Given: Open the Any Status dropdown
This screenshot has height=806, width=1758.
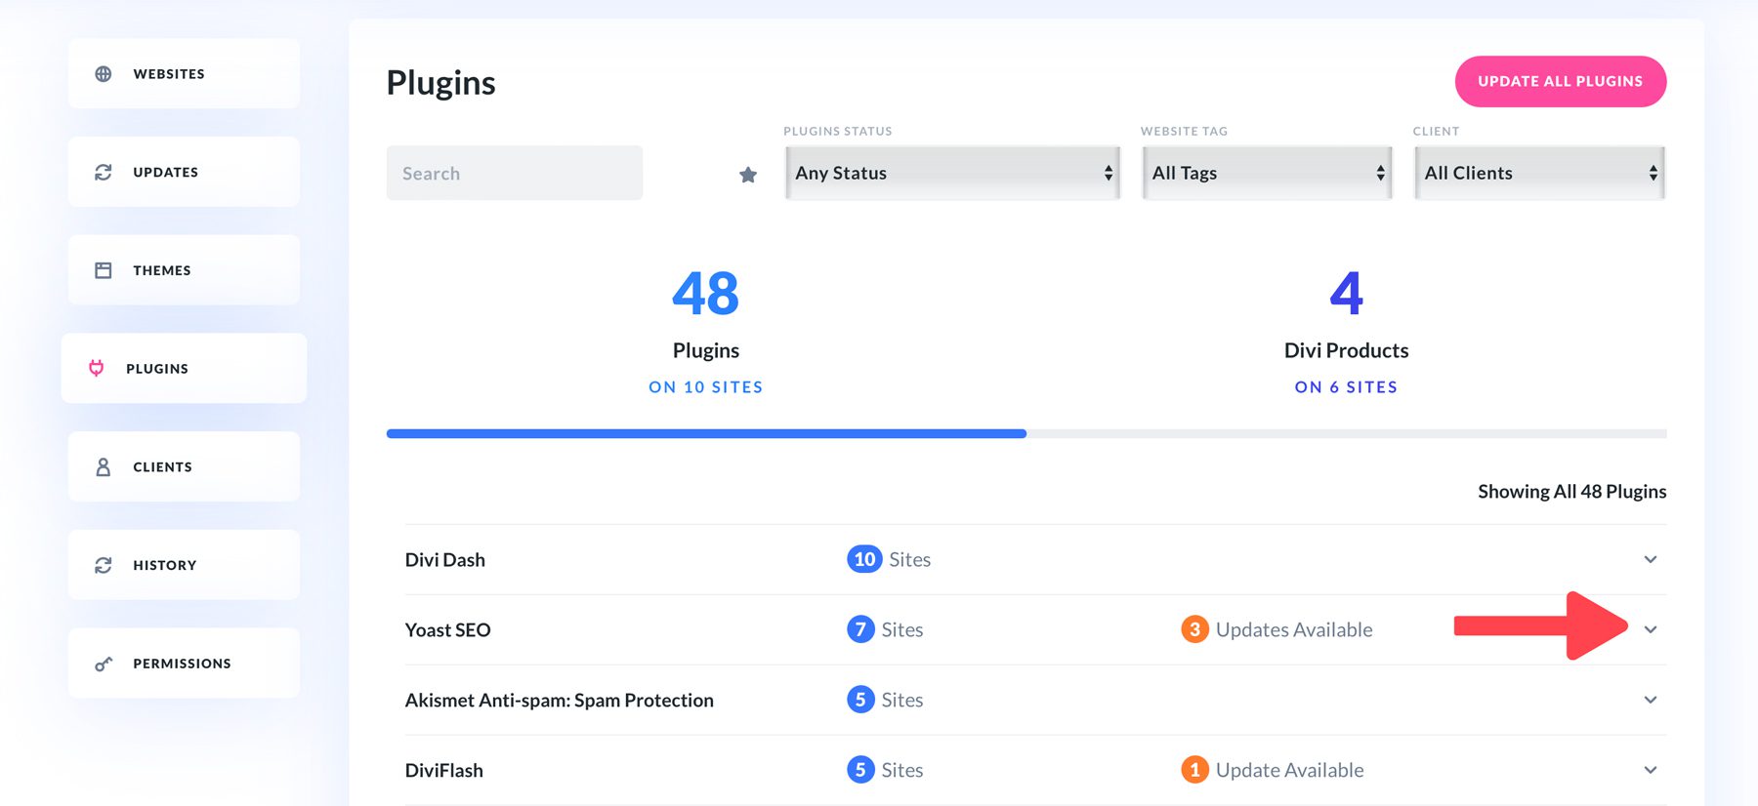Looking at the screenshot, I should click(952, 173).
